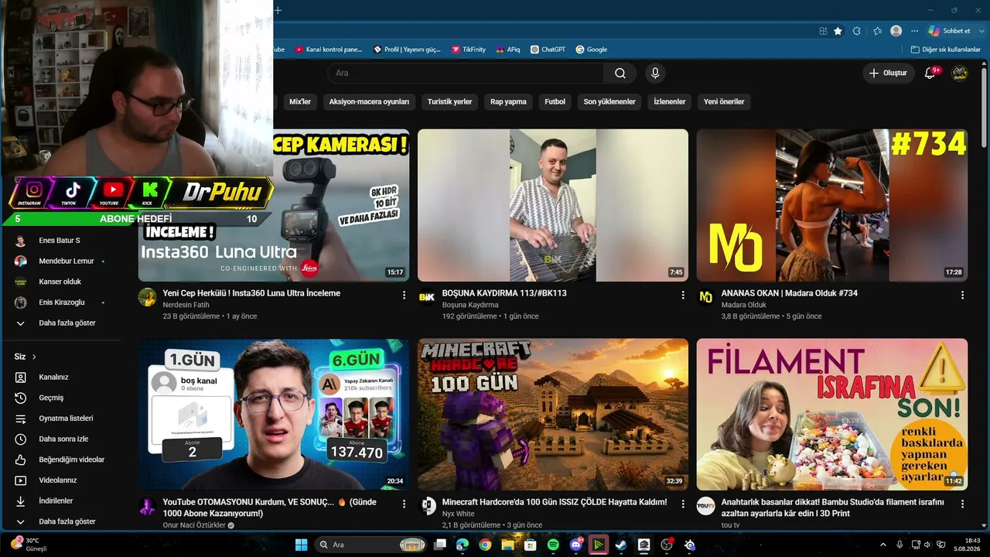Open a new browser tab
The image size is (990, 557).
pyautogui.click(x=278, y=10)
